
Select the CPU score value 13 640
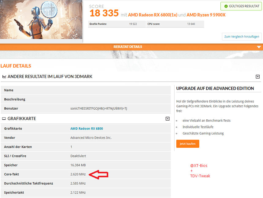(x=191, y=24)
